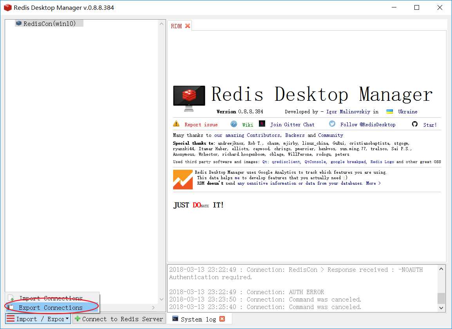Open the Redis Logo link

(382, 162)
